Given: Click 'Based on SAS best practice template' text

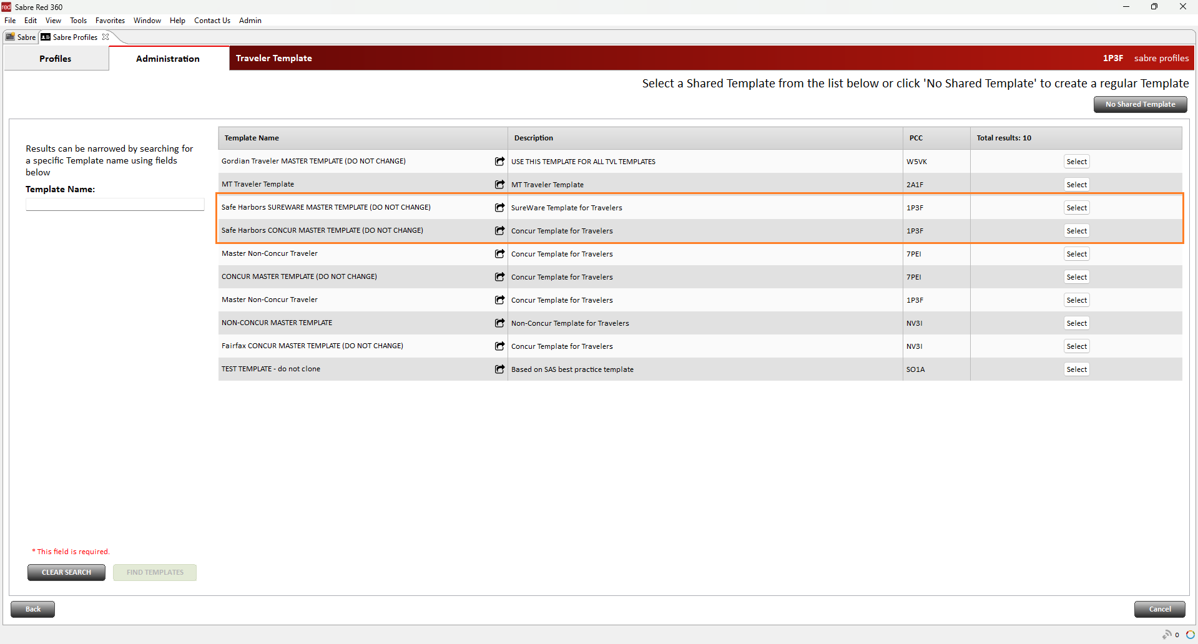Looking at the screenshot, I should [x=572, y=369].
